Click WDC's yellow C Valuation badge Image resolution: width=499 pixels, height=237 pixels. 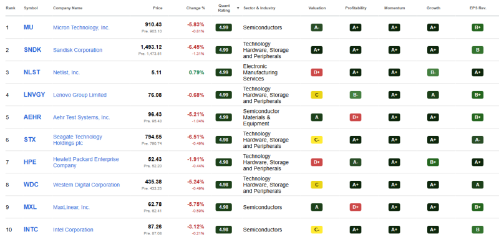317,185
